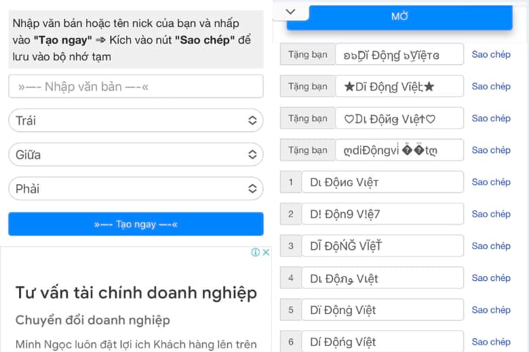Viewport: 529px width, 352px height.
Task: Open the Giữa dropdown
Action: click(136, 154)
